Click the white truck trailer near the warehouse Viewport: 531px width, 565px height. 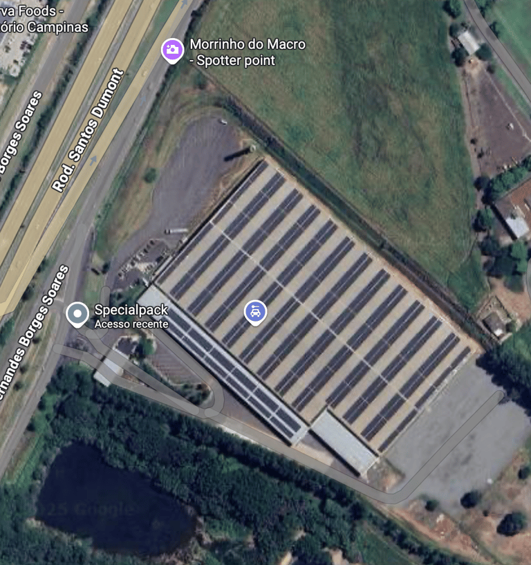pos(176,230)
